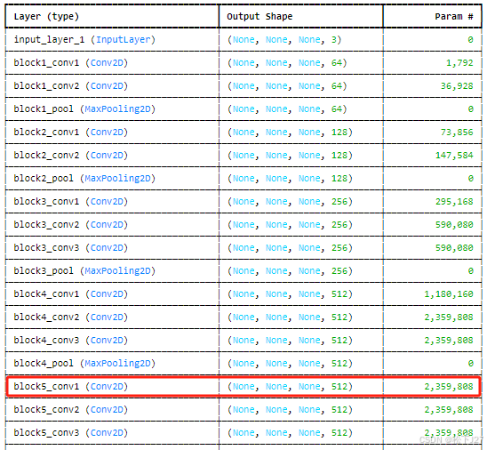Click the output shape in block4_conv2 row

point(290,317)
